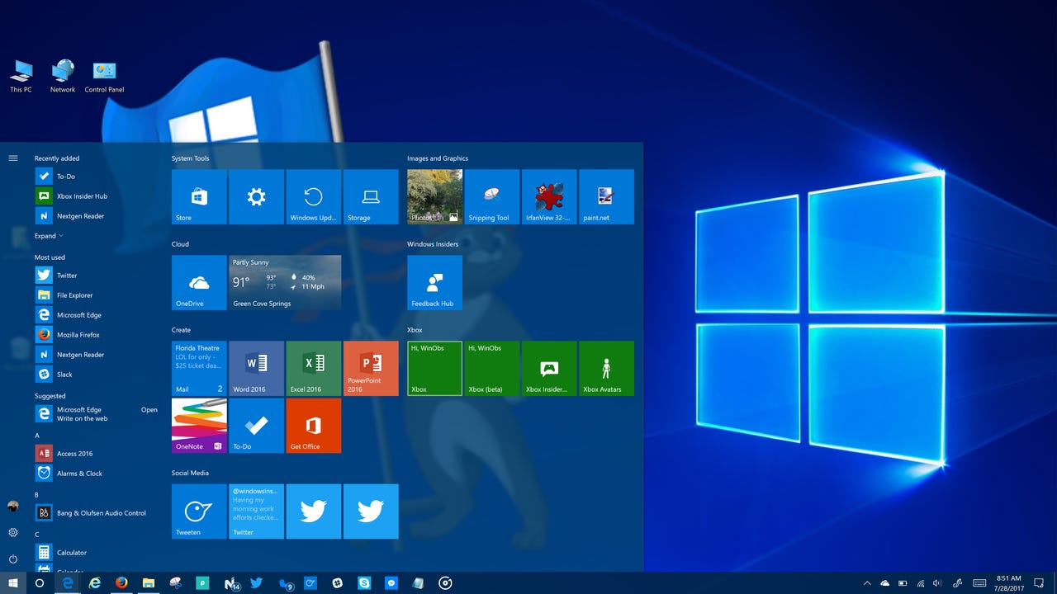1057x594 pixels.
Task: Launch IrfanView from the Start menu
Action: pos(549,196)
